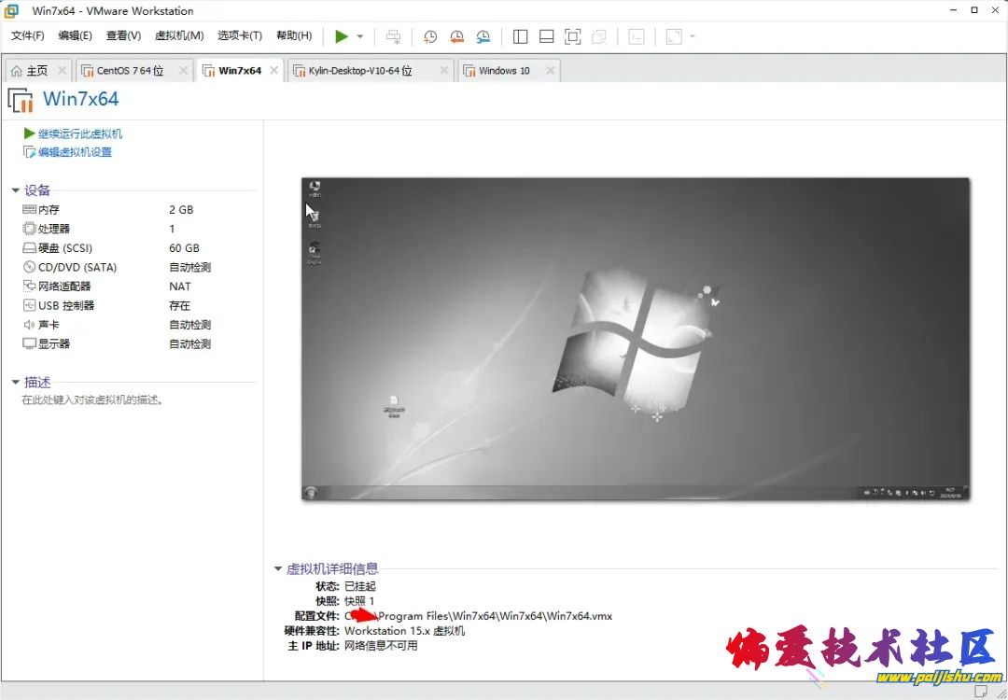Click the Send Ctrl+Alt+Del toolbar icon
Image resolution: width=1008 pixels, height=700 pixels.
pos(394,36)
